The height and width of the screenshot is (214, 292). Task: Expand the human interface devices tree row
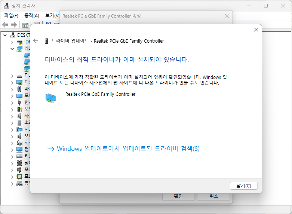pos(12,184)
